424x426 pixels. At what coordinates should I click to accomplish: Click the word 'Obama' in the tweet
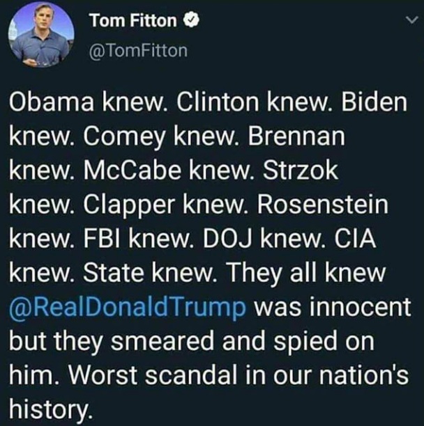coord(52,102)
